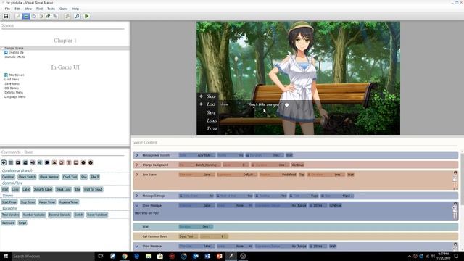Add a Number Variable command

(x=34, y=215)
